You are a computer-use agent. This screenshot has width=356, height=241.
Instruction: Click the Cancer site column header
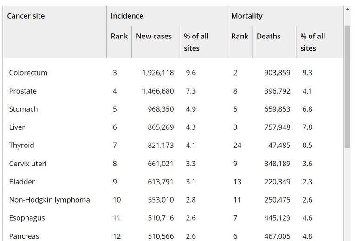coord(26,16)
